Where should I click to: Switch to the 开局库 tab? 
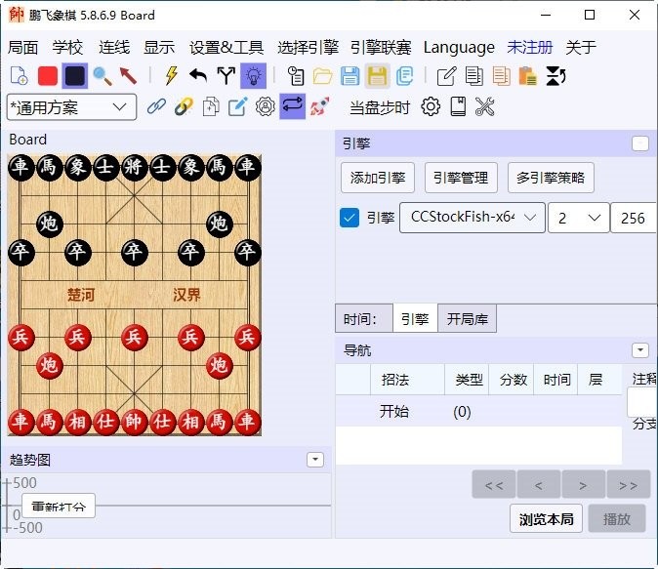coord(465,319)
